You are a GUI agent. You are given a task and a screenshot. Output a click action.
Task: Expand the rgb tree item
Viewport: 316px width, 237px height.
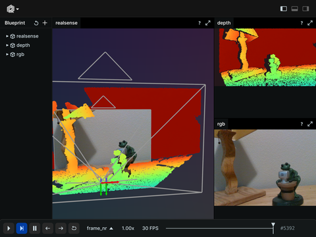(7, 54)
